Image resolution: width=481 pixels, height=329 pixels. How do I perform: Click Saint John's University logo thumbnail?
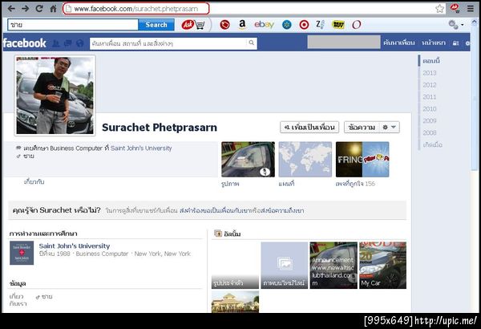[x=22, y=253]
